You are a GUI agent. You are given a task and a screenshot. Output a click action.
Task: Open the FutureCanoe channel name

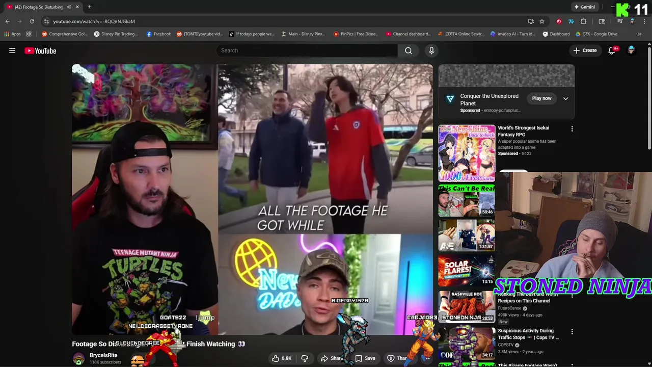509,308
